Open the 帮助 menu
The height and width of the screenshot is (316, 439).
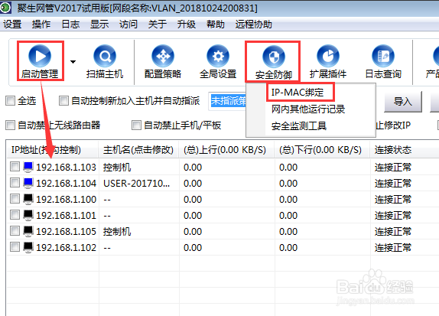[216, 24]
